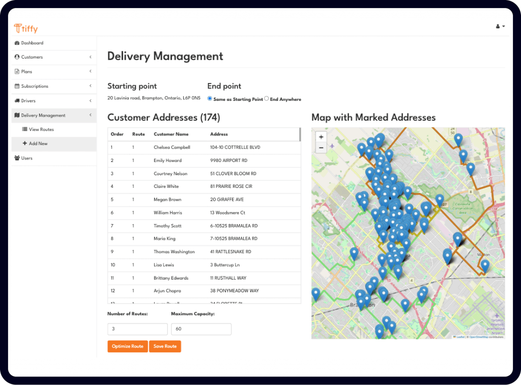Image resolution: width=521 pixels, height=385 pixels.
Task: Click the Subscriptions calendar icon
Action: (17, 87)
